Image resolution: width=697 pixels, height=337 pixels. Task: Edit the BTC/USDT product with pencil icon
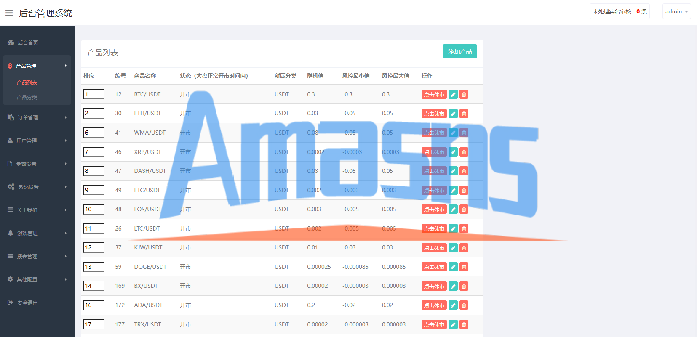tap(453, 95)
